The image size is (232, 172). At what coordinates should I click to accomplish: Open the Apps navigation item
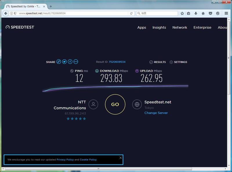tap(142, 27)
